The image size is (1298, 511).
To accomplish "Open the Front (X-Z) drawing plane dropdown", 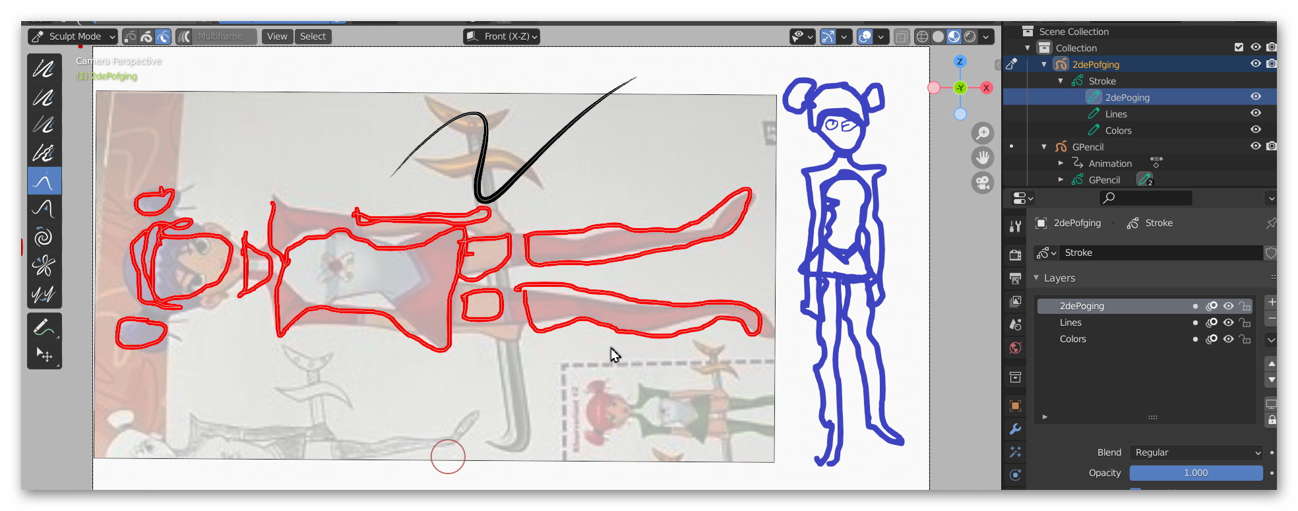I will pyautogui.click(x=502, y=36).
